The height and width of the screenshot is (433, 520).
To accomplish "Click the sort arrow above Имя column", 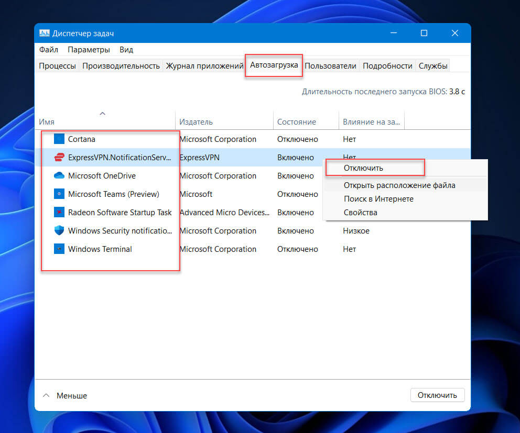I will point(102,114).
